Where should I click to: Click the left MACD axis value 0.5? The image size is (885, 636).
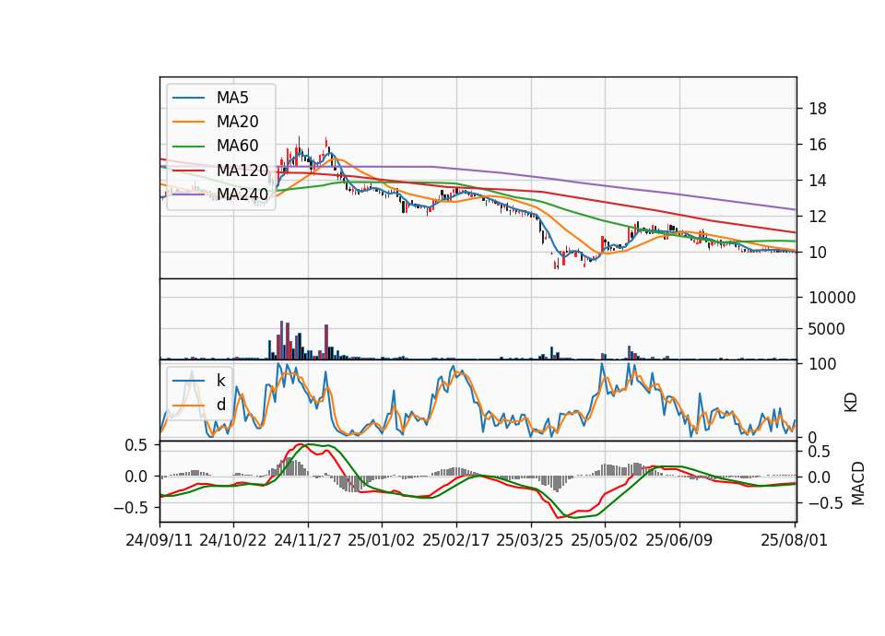136,445
